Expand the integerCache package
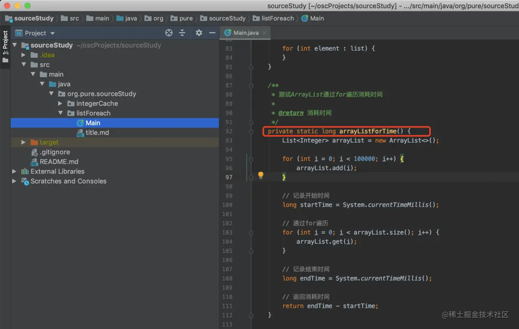Viewport: 519px width, 329px height. (61, 104)
